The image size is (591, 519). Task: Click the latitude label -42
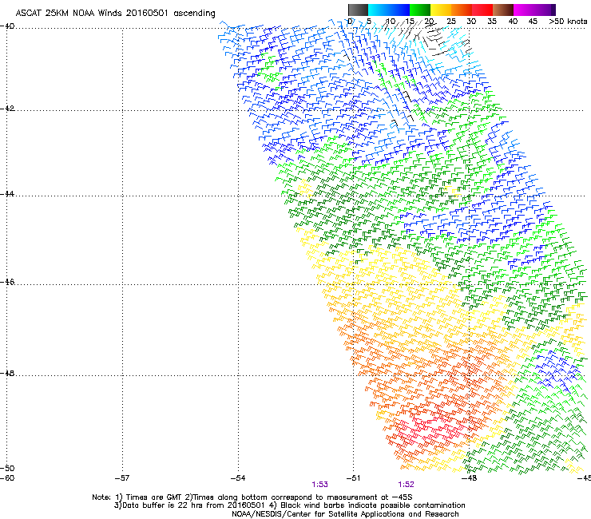(x=8, y=109)
